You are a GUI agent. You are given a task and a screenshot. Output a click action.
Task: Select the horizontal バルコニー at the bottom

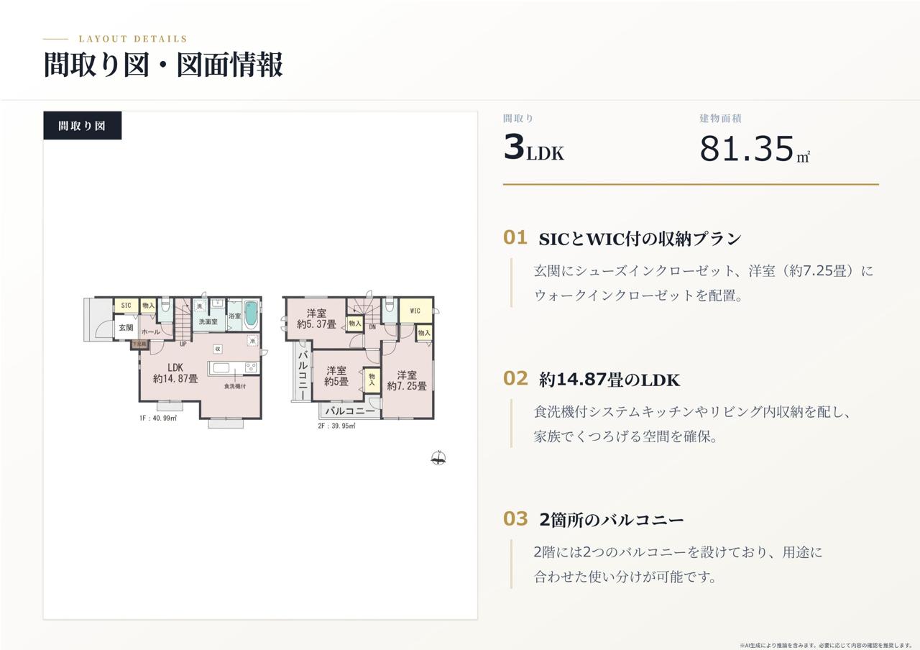350,411
